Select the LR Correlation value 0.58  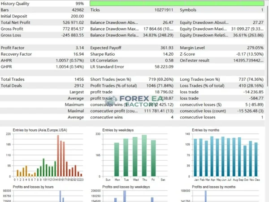tap(169, 61)
